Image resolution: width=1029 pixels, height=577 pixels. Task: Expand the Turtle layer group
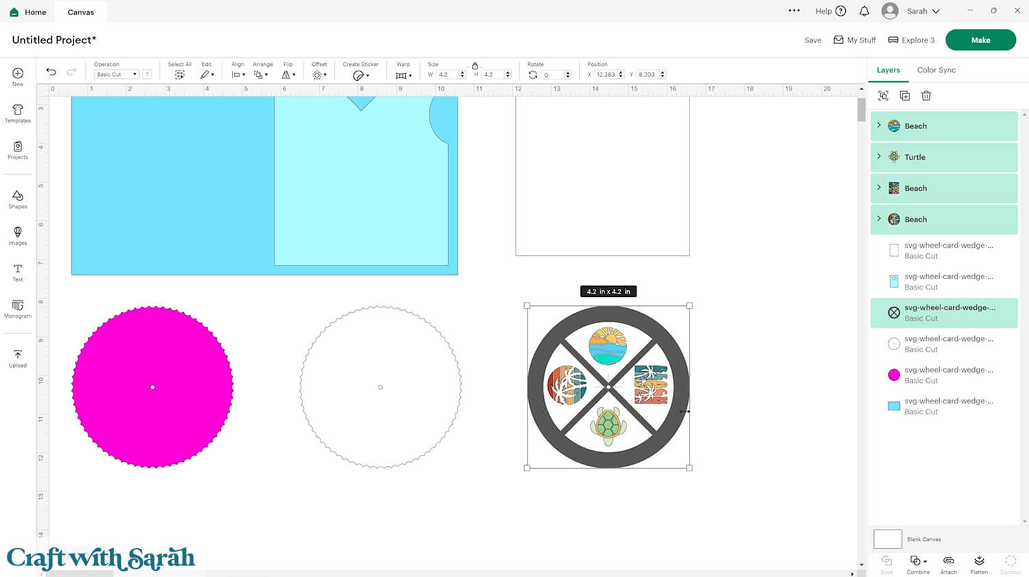(x=879, y=156)
